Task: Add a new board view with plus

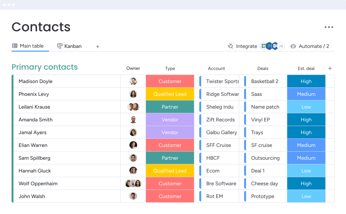Action: (x=97, y=46)
